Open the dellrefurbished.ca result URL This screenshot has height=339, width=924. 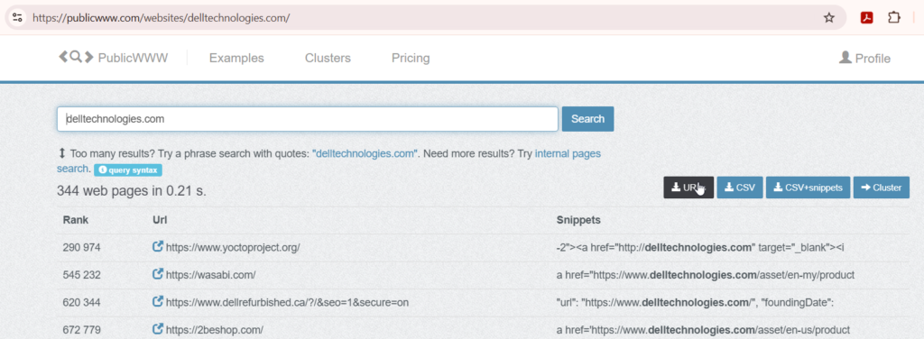coord(287,303)
